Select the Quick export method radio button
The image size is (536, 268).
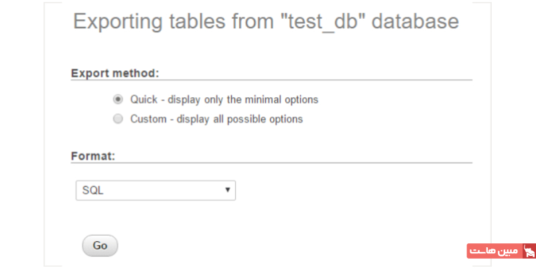(x=118, y=99)
